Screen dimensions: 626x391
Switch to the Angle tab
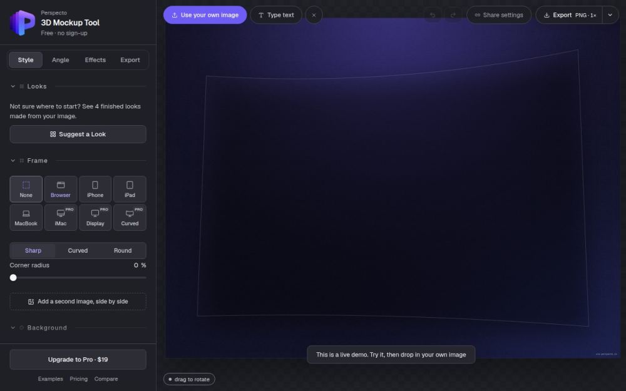[x=60, y=60]
